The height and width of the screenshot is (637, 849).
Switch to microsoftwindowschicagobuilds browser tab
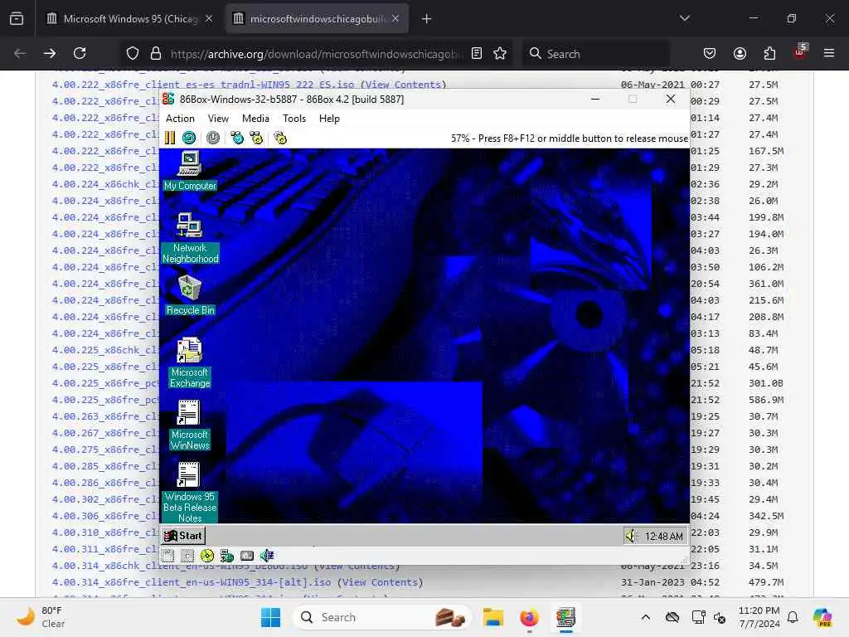point(317,19)
